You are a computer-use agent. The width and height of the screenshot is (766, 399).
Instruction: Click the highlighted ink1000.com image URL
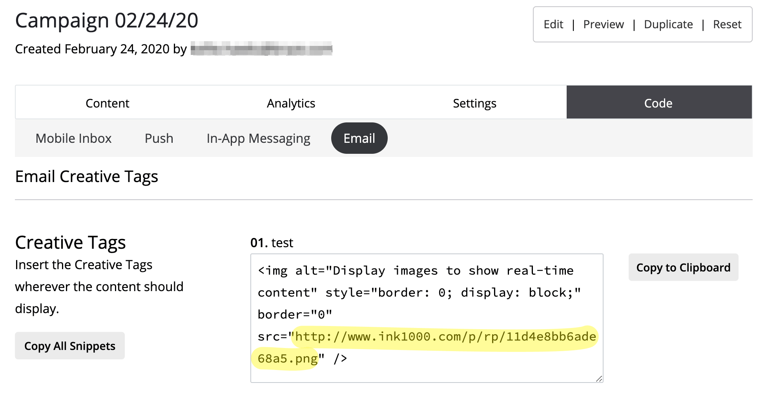tap(445, 337)
